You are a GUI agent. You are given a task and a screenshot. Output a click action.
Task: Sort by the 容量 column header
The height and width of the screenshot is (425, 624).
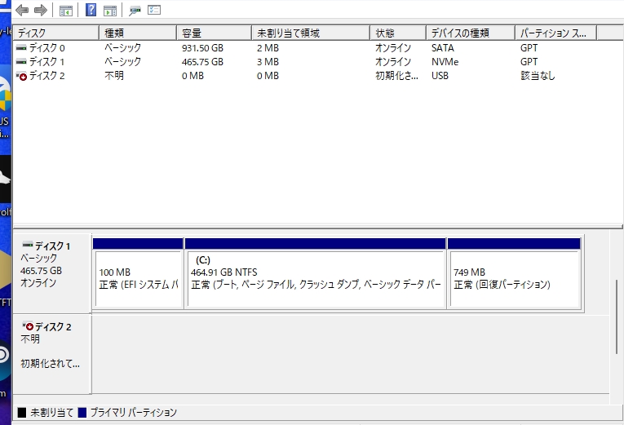(x=214, y=33)
